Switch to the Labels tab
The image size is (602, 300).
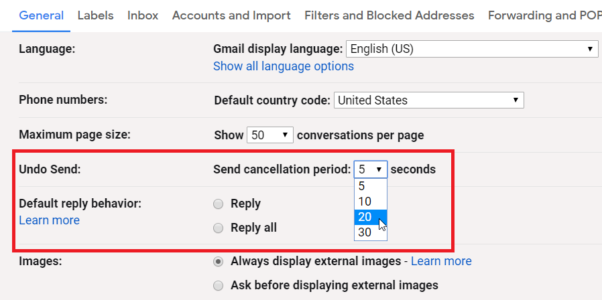pyautogui.click(x=95, y=15)
